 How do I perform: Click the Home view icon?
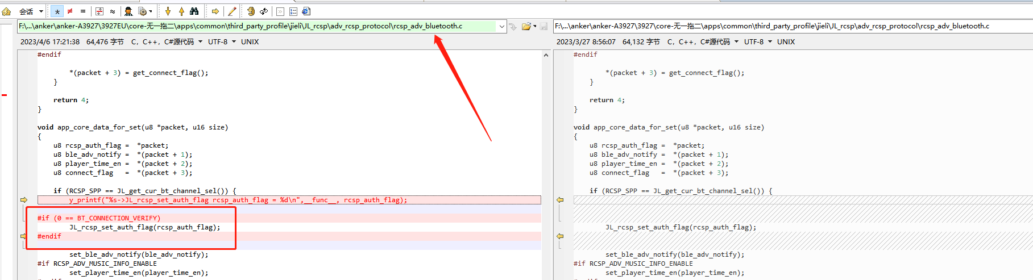pyautogui.click(x=7, y=11)
